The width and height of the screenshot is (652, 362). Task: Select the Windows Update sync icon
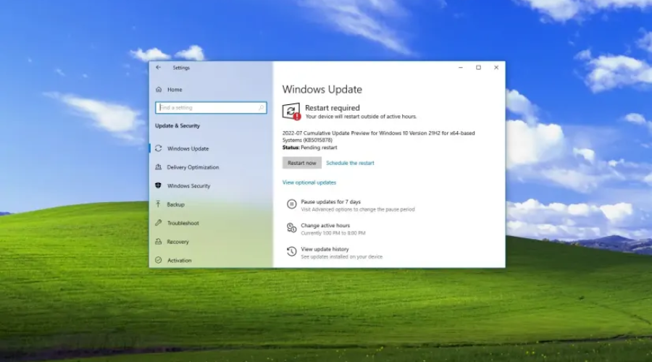point(159,148)
